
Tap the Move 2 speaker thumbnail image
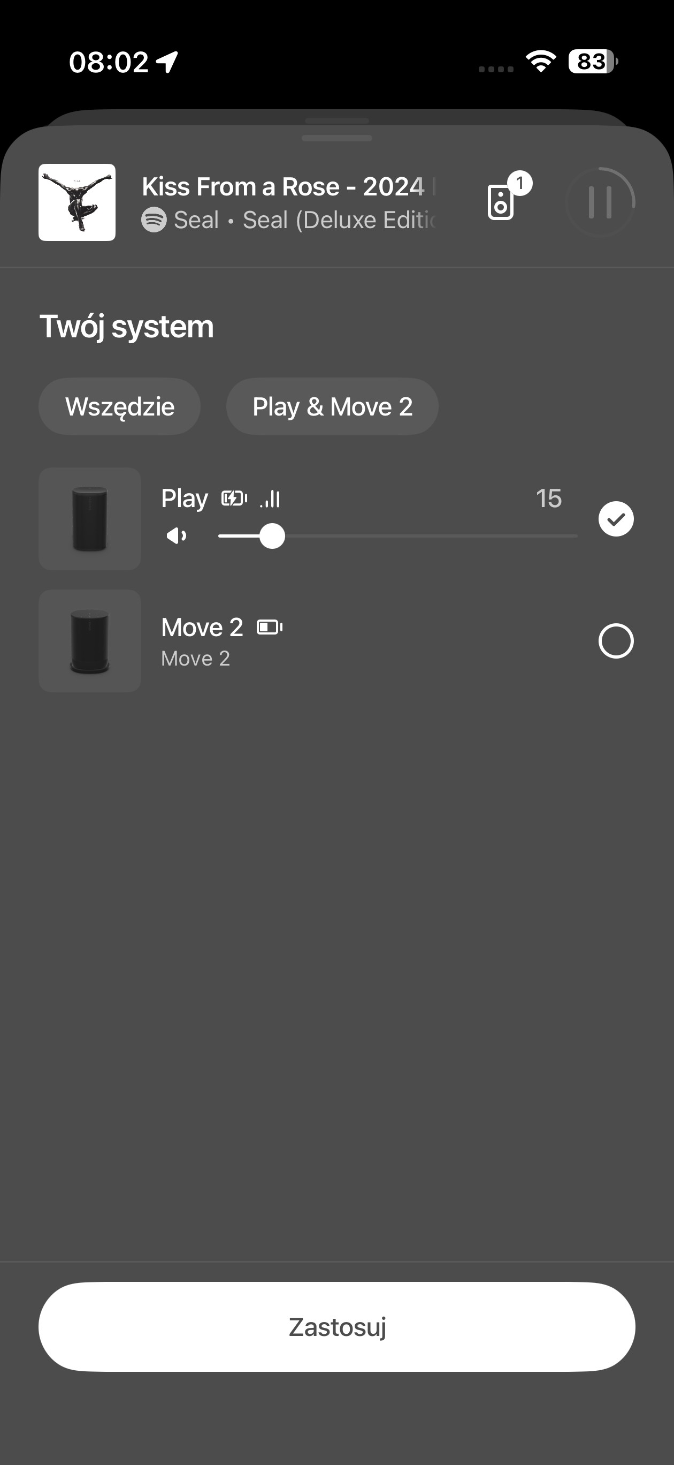pyautogui.click(x=90, y=641)
